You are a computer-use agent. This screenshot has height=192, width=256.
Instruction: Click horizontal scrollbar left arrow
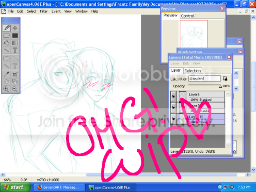click(x=2, y=175)
